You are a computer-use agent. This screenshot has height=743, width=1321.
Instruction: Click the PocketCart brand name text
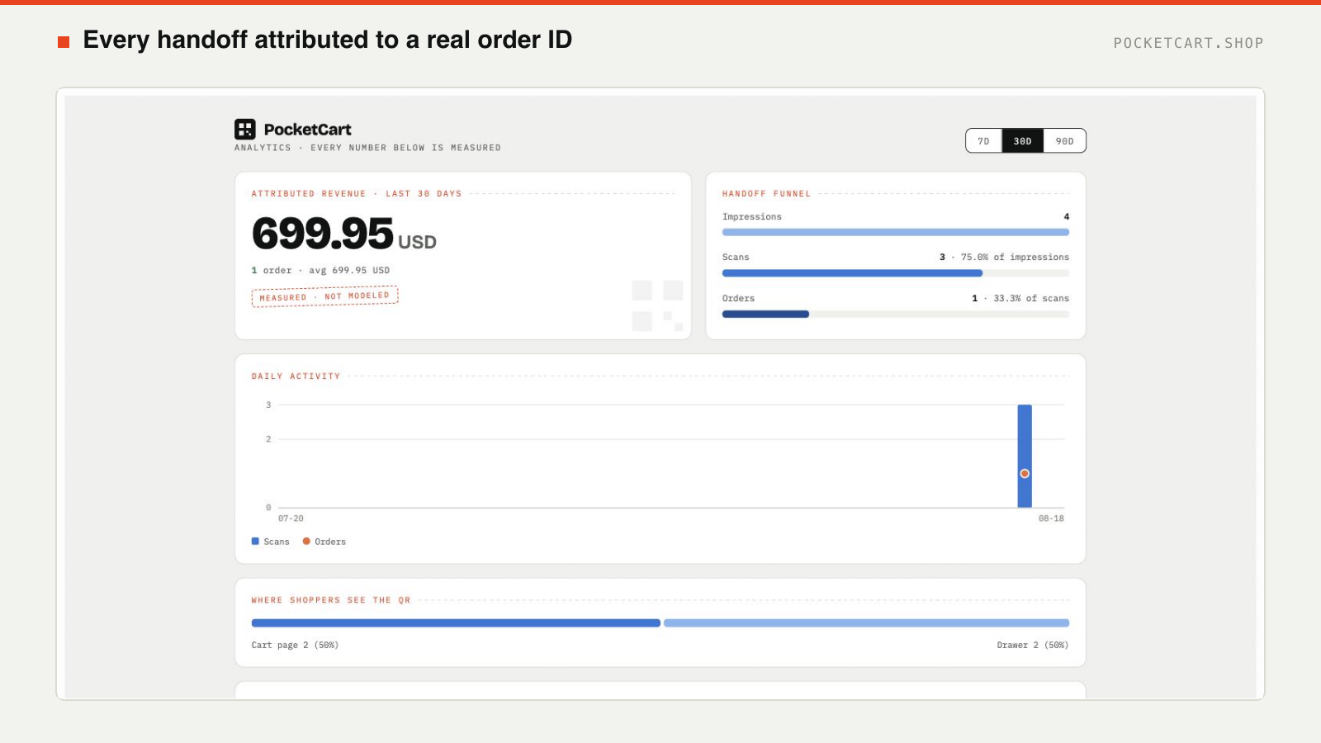(307, 130)
